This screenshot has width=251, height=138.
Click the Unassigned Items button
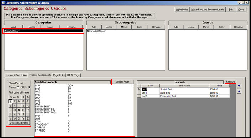19,123
